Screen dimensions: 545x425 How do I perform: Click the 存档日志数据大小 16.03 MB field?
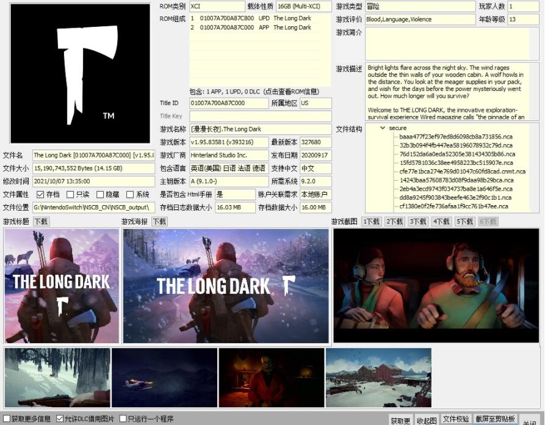pos(236,207)
